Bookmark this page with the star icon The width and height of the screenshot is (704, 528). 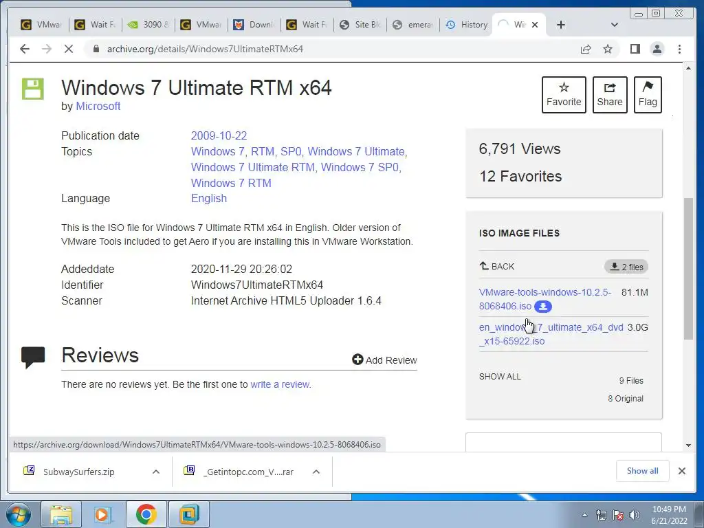click(x=608, y=49)
